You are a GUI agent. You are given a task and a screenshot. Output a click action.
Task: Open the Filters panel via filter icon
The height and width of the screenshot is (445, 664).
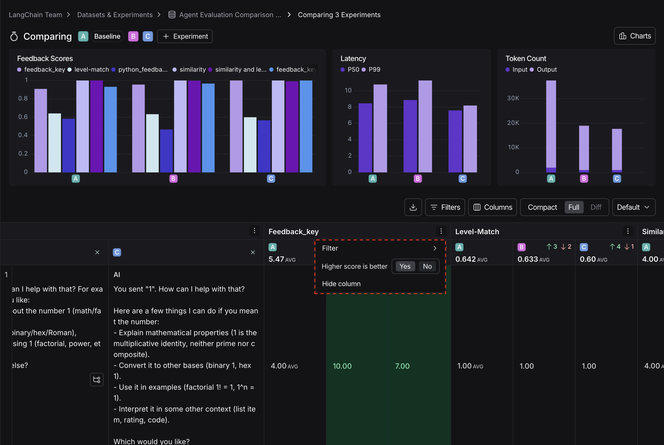[x=445, y=207]
